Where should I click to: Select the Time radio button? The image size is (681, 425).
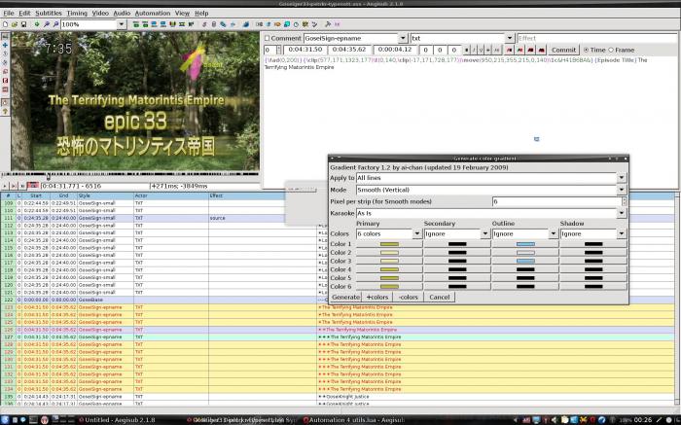click(x=586, y=50)
